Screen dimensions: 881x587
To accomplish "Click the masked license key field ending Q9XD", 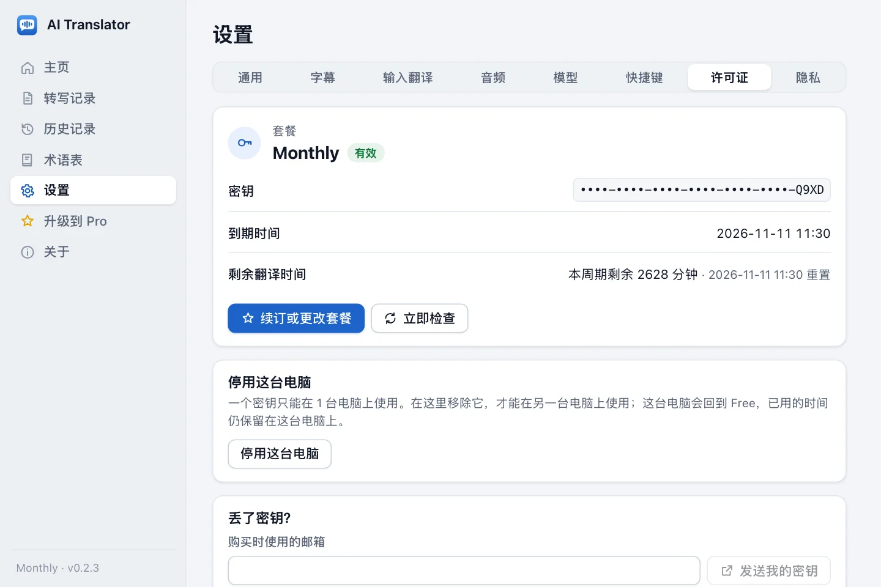I will pos(702,190).
